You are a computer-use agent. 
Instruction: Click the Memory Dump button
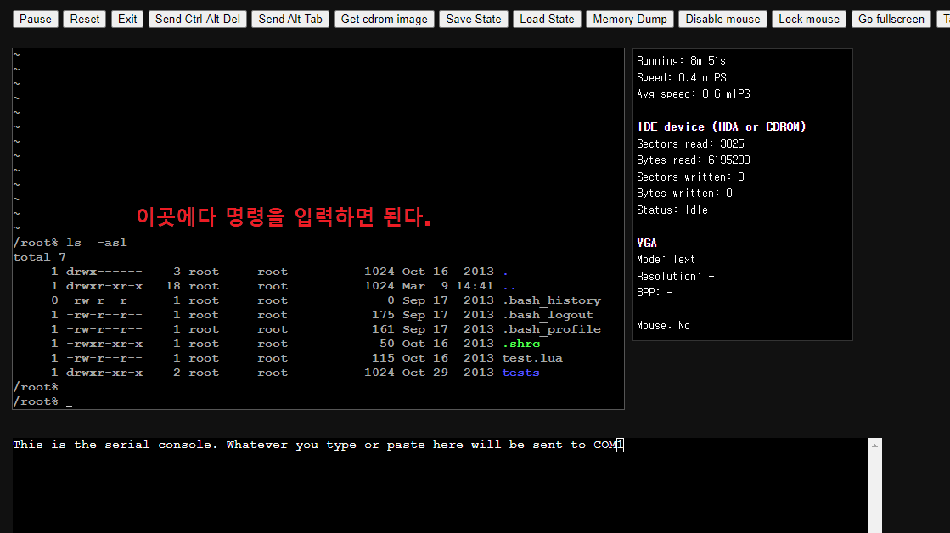630,20
